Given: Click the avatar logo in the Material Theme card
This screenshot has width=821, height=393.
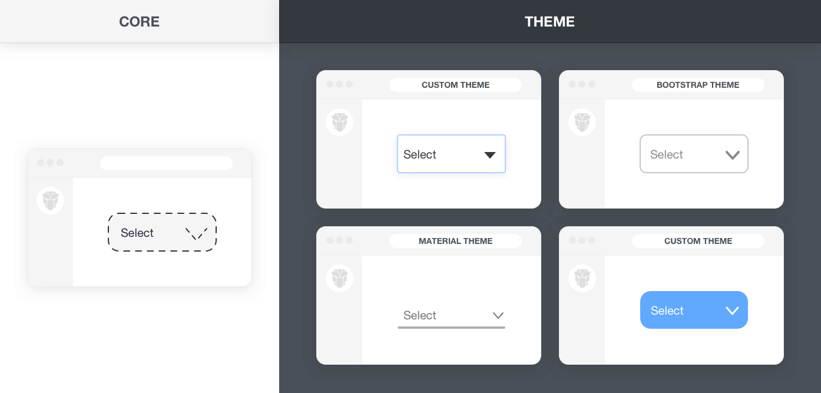Looking at the screenshot, I should (340, 278).
